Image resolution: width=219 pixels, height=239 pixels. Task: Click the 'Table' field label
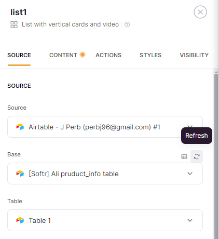(x=15, y=201)
